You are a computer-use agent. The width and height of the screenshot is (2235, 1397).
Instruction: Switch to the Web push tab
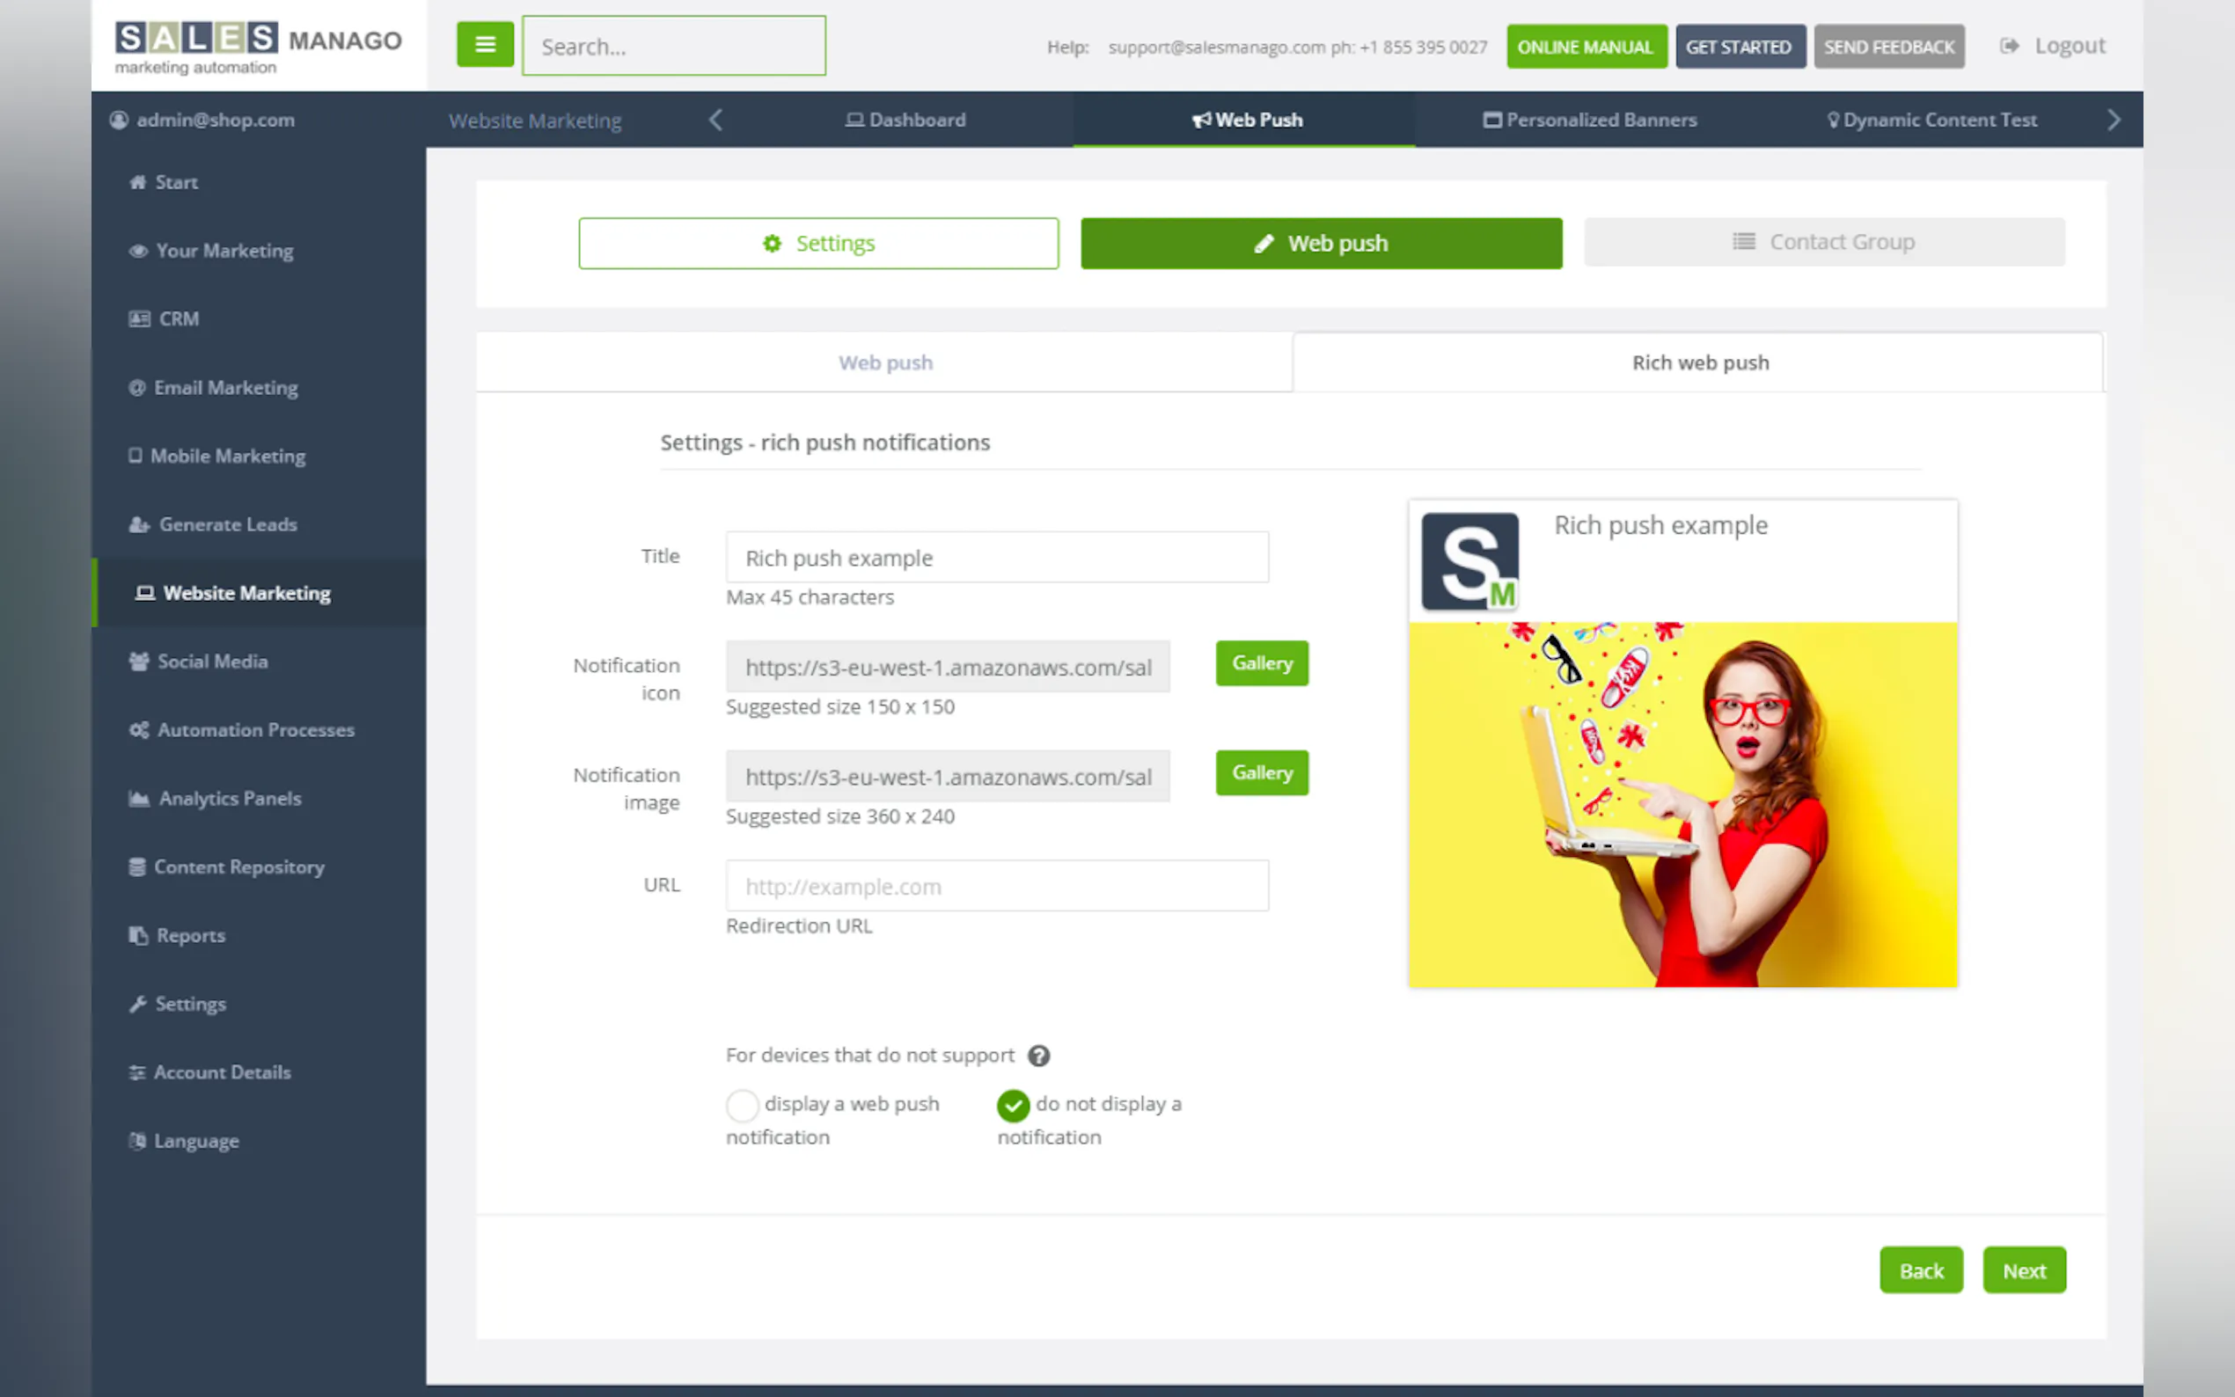click(x=884, y=362)
